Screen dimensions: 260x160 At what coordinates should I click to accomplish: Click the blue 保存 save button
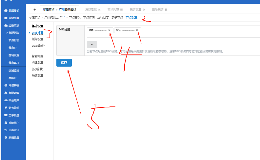click(x=64, y=63)
